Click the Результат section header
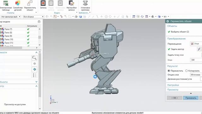This screenshot has height=114, width=202. pyautogui.click(x=173, y=66)
